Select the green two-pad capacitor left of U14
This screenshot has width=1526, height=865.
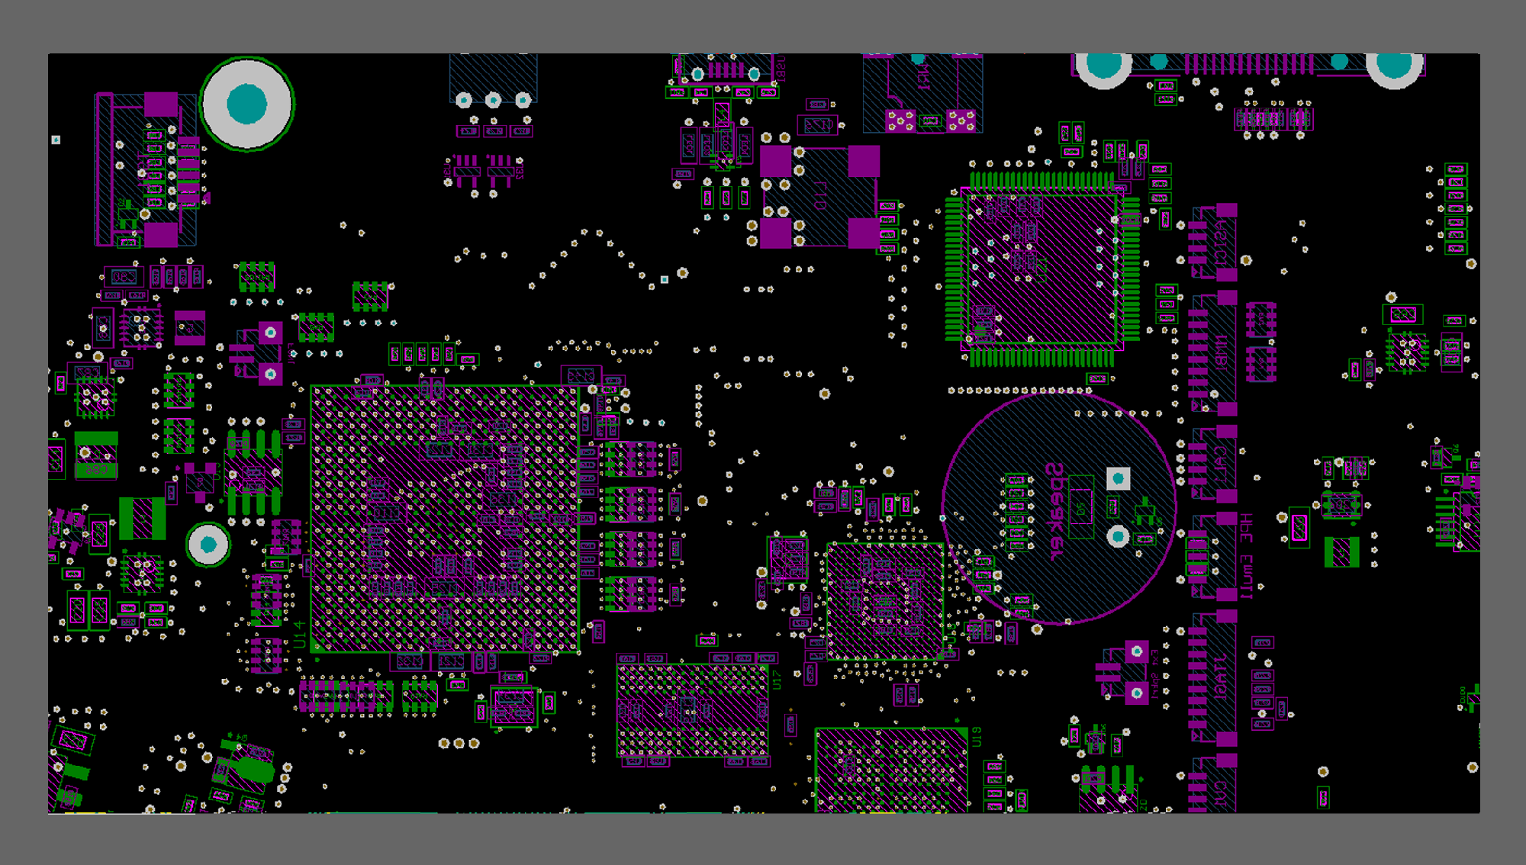(142, 519)
